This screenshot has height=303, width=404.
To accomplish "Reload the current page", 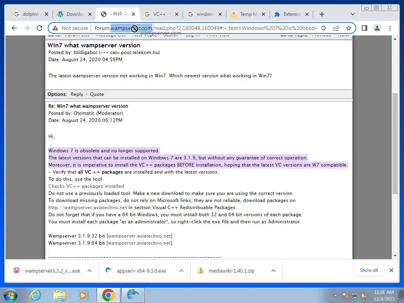I will click(x=39, y=28).
